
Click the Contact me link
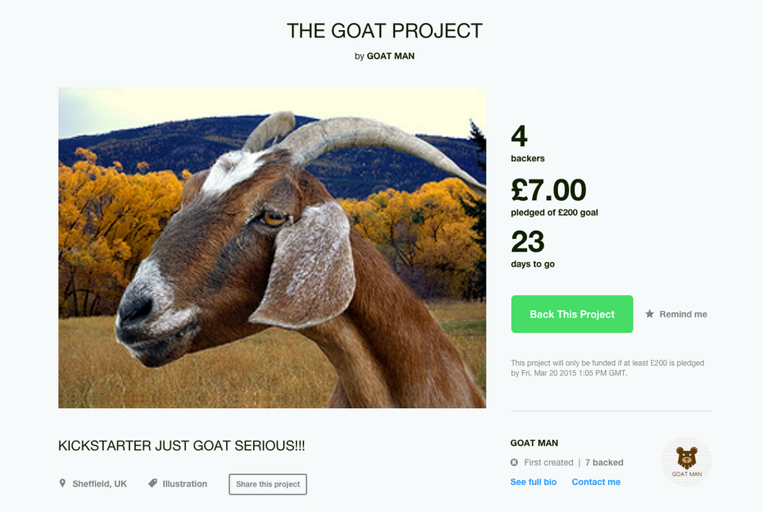click(596, 482)
